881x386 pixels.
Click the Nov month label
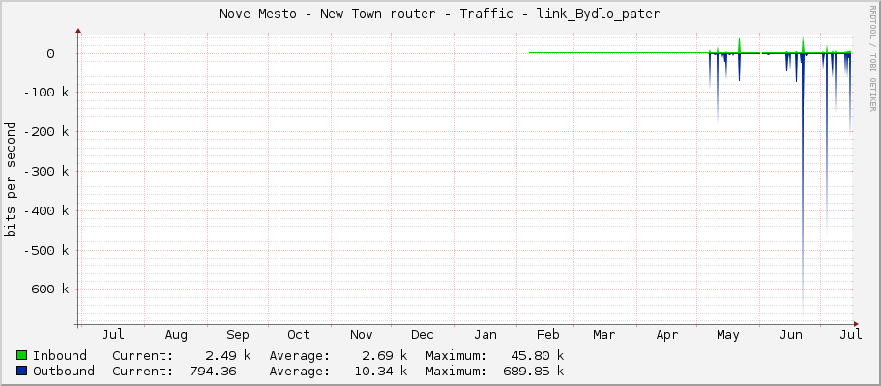[362, 335]
